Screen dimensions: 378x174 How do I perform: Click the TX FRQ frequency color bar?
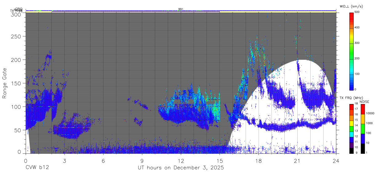[352, 129]
